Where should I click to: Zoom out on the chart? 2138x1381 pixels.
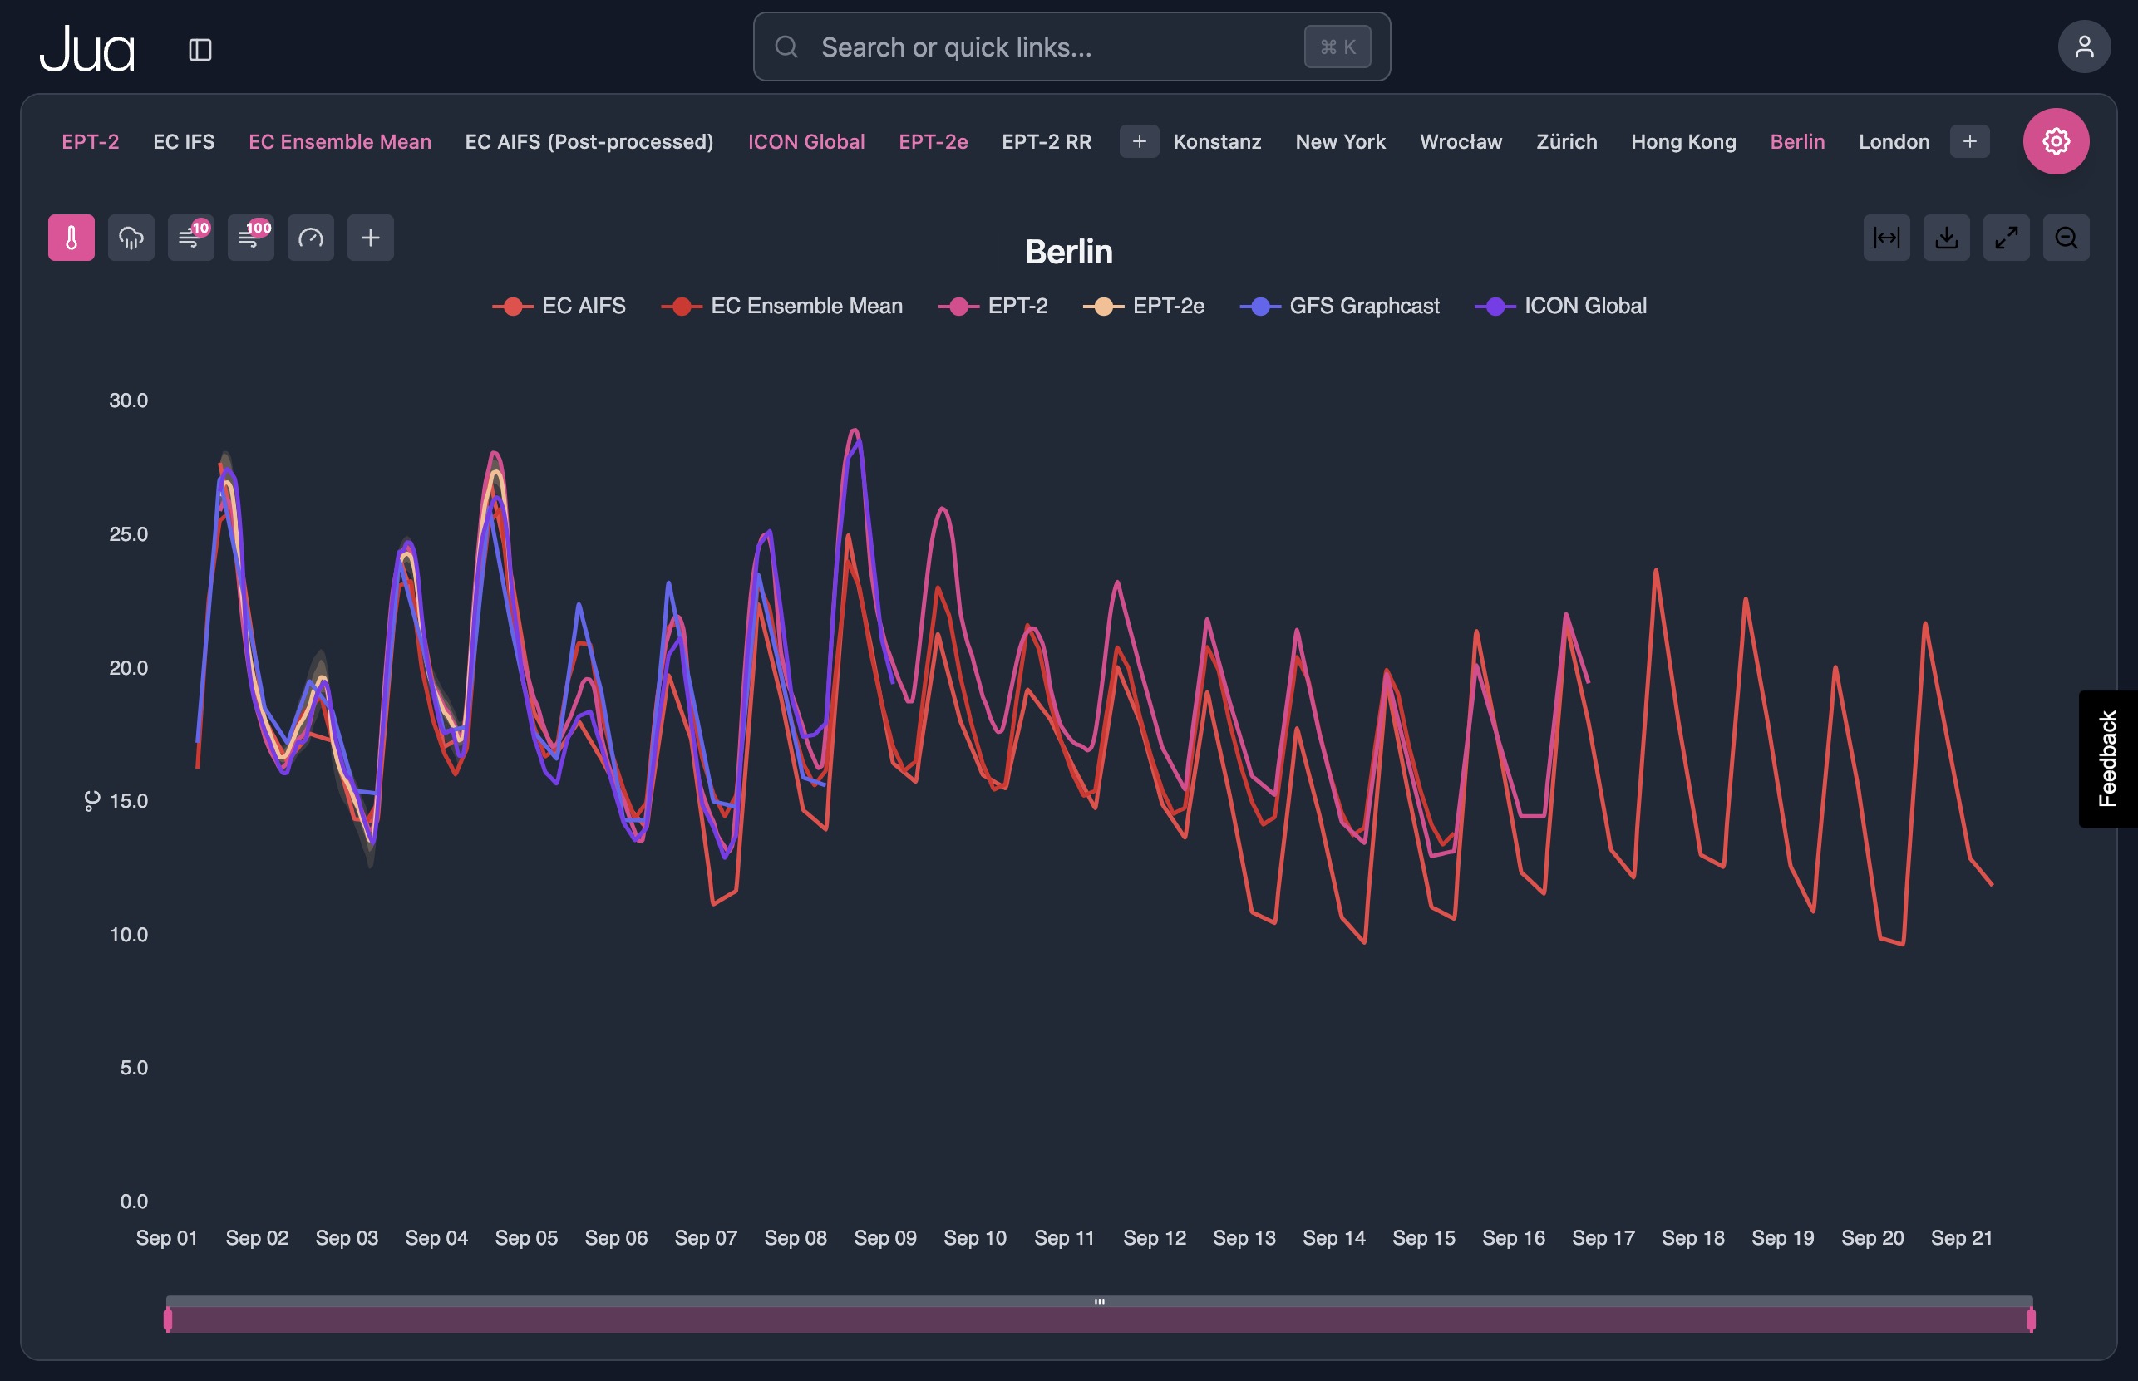2067,238
